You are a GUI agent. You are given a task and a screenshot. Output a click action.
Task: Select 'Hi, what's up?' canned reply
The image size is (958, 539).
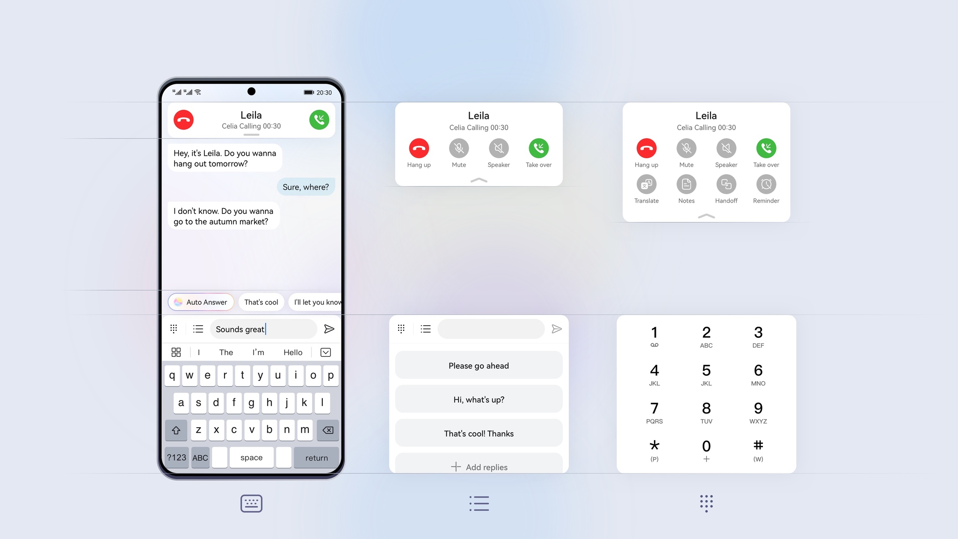pyautogui.click(x=479, y=399)
